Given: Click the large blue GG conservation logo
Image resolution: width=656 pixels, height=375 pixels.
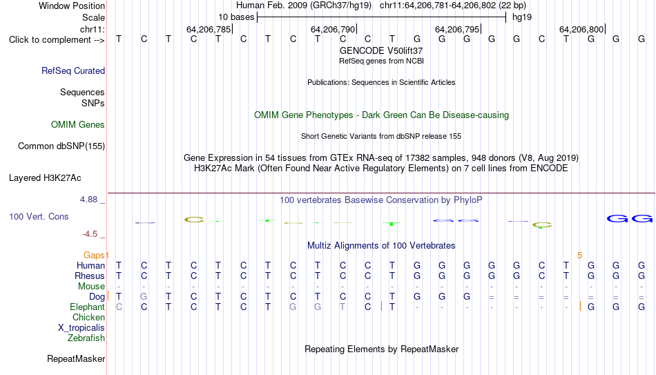Looking at the screenshot, I should [629, 218].
